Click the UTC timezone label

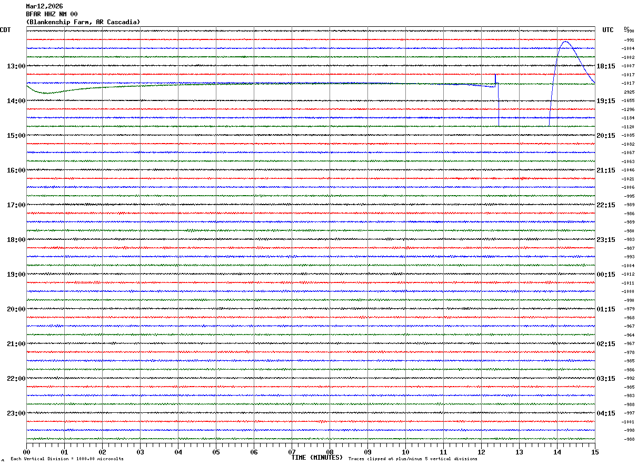(608, 30)
